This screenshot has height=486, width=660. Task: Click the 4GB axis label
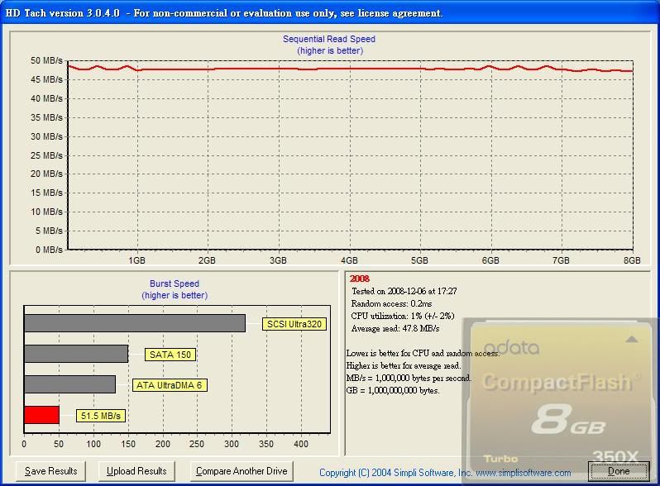click(x=349, y=260)
